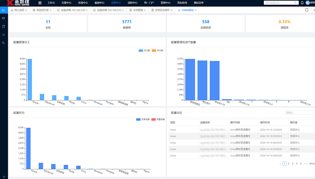Switch to the 纳入监控 tab
This screenshot has height=179, width=315.
coord(19,10)
